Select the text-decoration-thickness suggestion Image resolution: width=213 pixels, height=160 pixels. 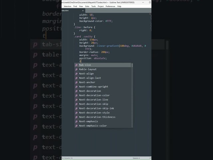[x=97, y=117]
